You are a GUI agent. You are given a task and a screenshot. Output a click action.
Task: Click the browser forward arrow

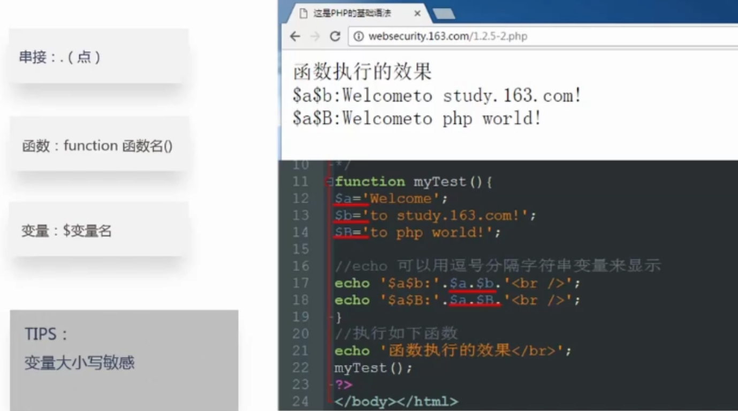(315, 36)
